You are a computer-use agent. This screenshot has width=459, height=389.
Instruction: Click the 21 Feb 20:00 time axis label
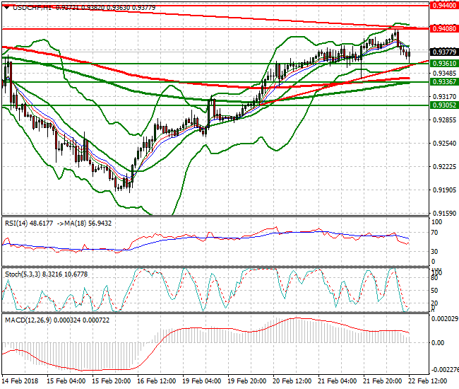(x=382, y=381)
